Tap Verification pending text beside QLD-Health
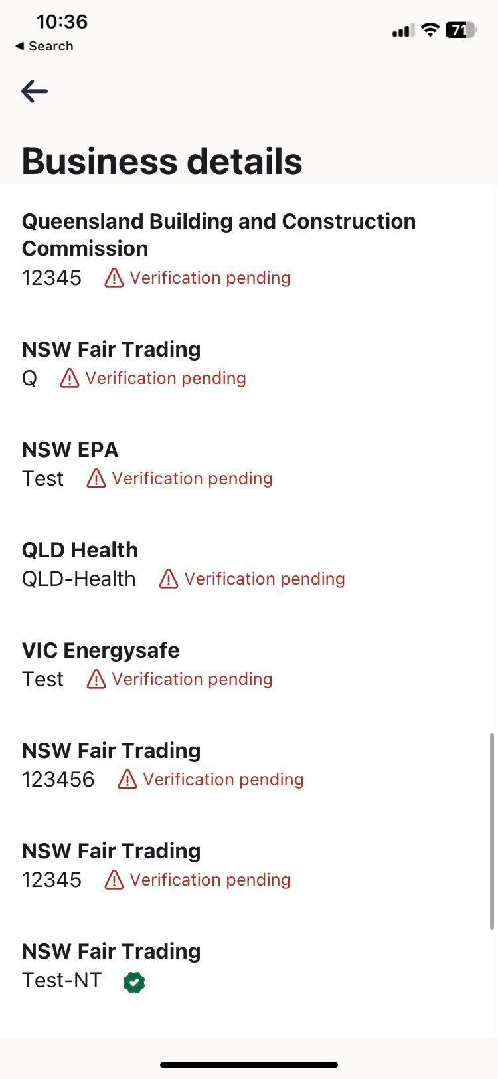 point(264,579)
